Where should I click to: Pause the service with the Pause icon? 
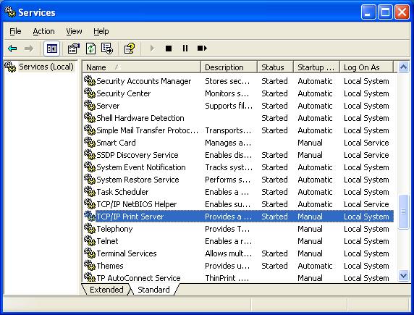click(185, 49)
